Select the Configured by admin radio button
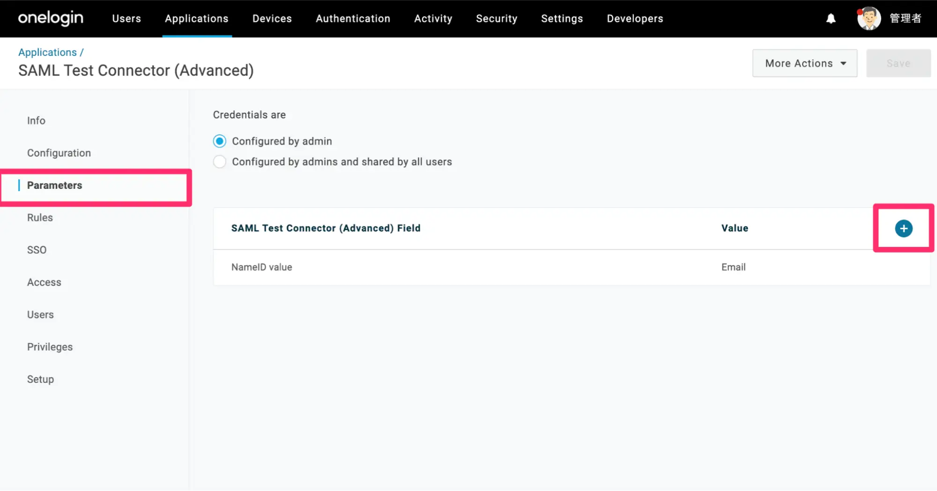This screenshot has width=937, height=491. [219, 141]
